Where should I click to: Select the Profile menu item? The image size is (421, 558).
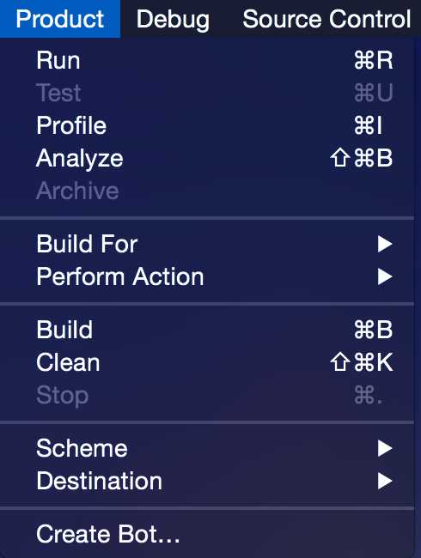[207, 125]
